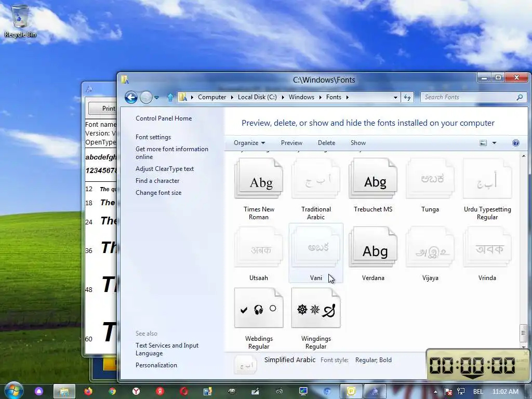The image size is (532, 399).
Task: Expand the Computer breadcrumb arrow
Action: tap(232, 97)
